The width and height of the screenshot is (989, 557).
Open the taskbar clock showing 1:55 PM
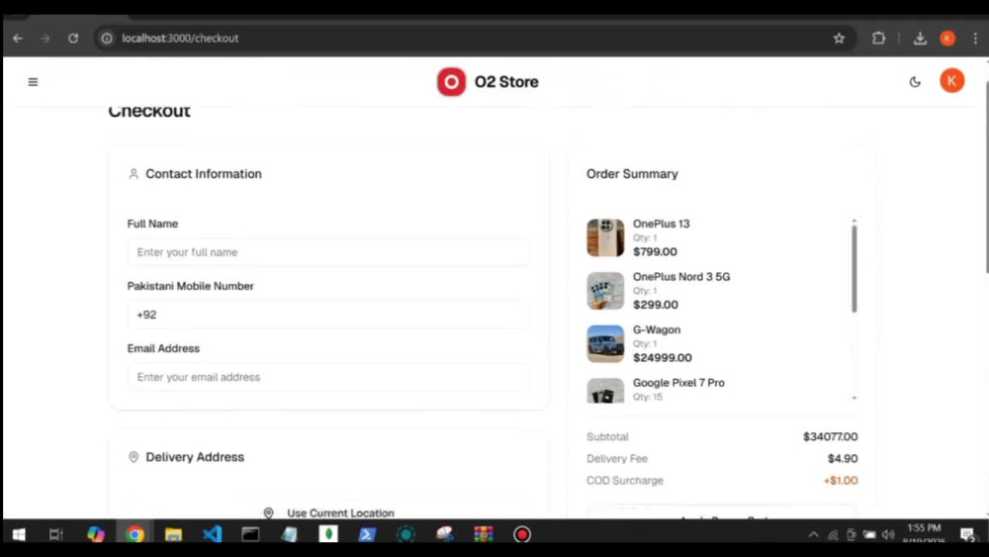(x=924, y=533)
